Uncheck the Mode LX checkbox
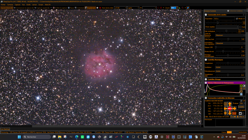248x140 pixels. pos(237,19)
